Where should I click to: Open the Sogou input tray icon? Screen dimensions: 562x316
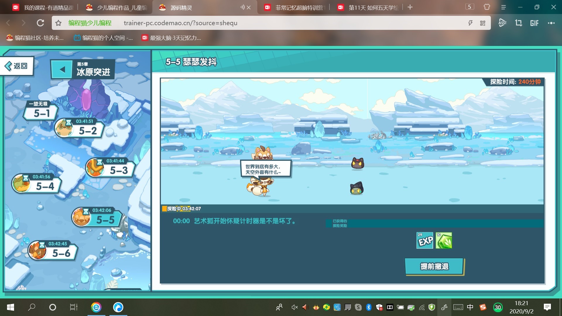pos(483,307)
